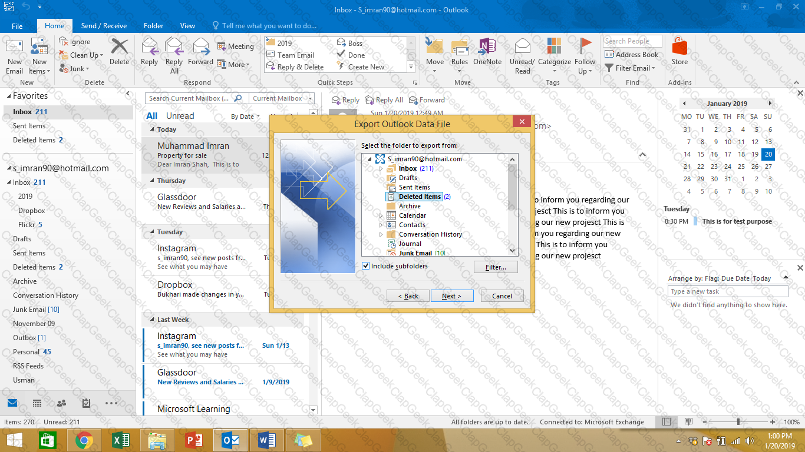Image resolution: width=805 pixels, height=452 pixels.
Task: Open the Folder ribbon tab
Action: pyautogui.click(x=154, y=26)
